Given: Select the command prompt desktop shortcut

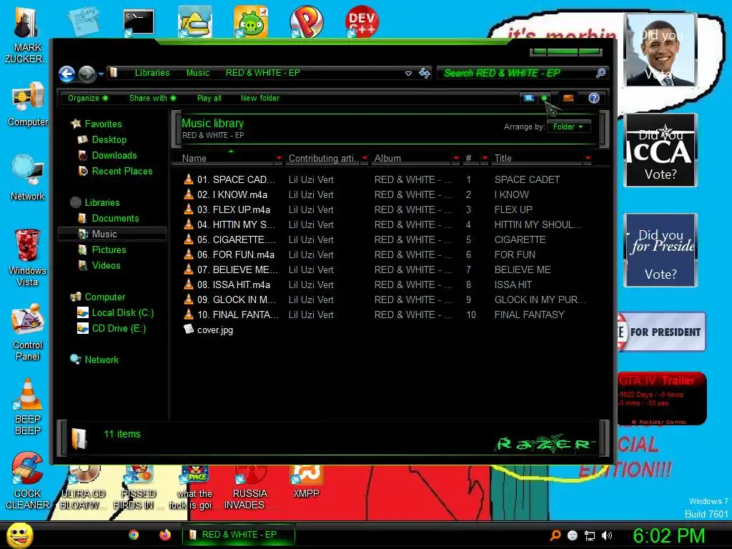Looking at the screenshot, I should point(139,21).
